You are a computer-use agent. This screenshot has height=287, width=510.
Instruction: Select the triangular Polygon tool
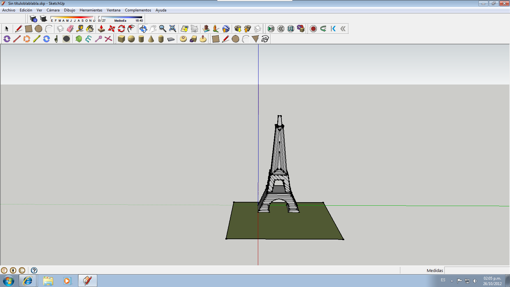[x=255, y=39]
